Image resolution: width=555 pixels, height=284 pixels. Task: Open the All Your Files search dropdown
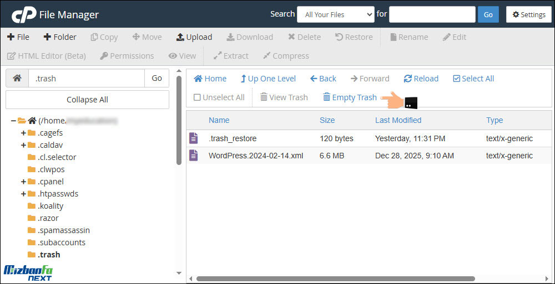click(335, 14)
